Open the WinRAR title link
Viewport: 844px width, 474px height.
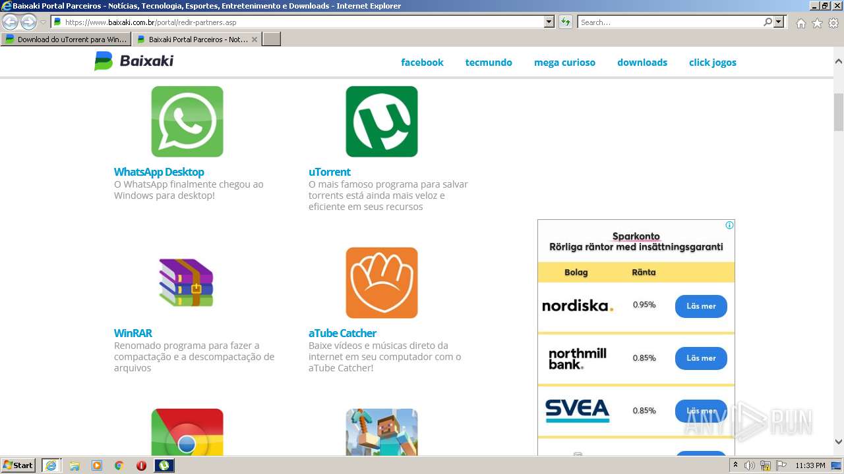point(133,333)
